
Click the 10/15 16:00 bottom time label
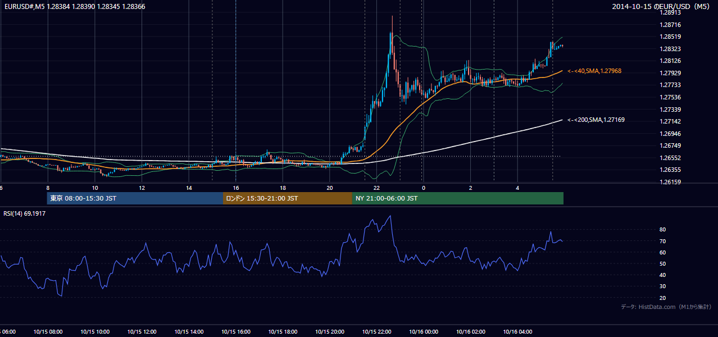click(235, 332)
